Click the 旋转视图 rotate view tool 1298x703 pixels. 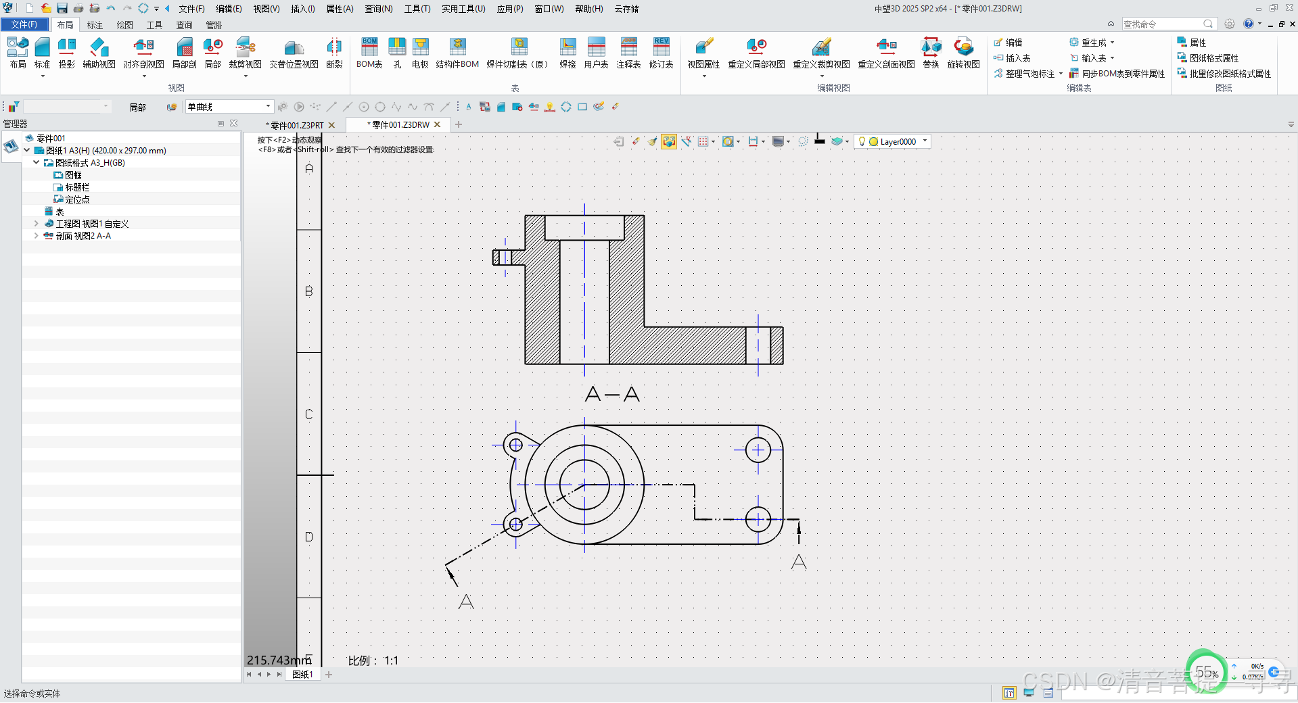[963, 53]
